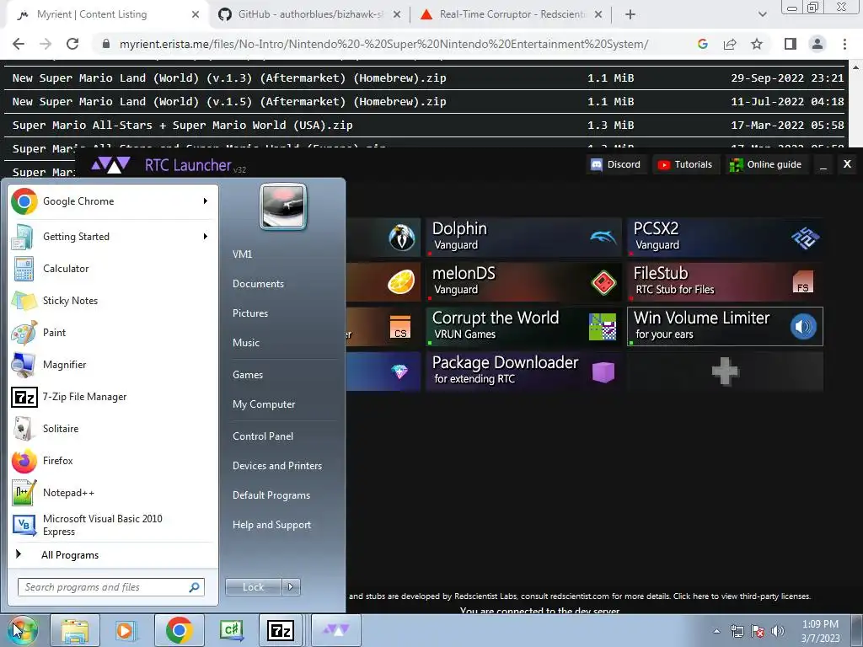Click the Chrome address bar URL
Viewport: 863px width, 647px height.
(383, 44)
